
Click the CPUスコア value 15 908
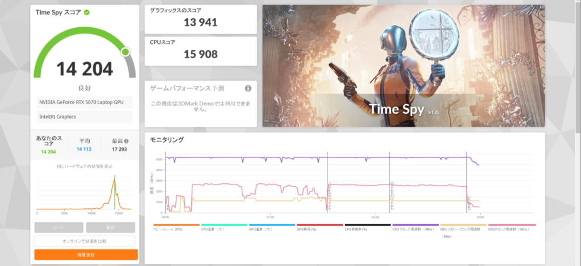point(200,54)
